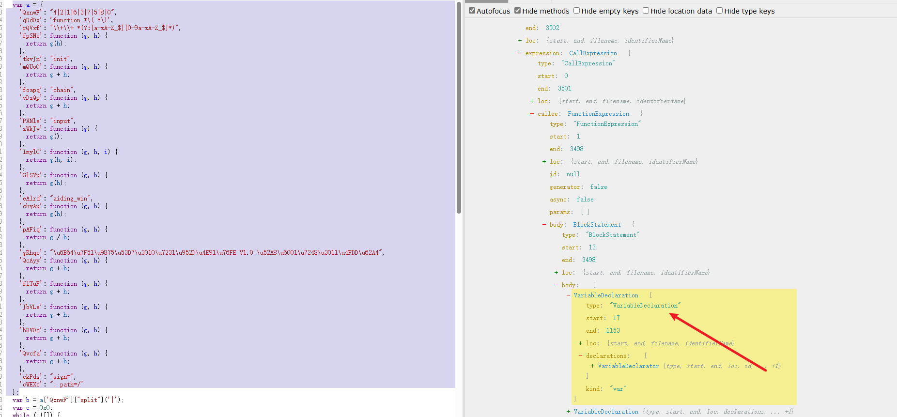Screen dimensions: 897x417
Task: Click the 'cWEXc' path line
Action: [51, 385]
